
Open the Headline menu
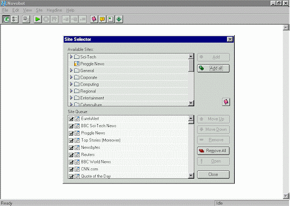click(54, 11)
